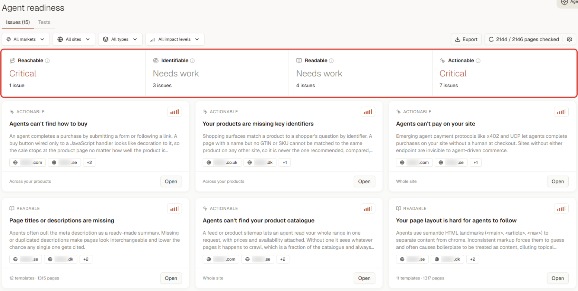Click impact bars icon on 'can't pay' card
The width and height of the screenshot is (578, 291).
(561, 112)
